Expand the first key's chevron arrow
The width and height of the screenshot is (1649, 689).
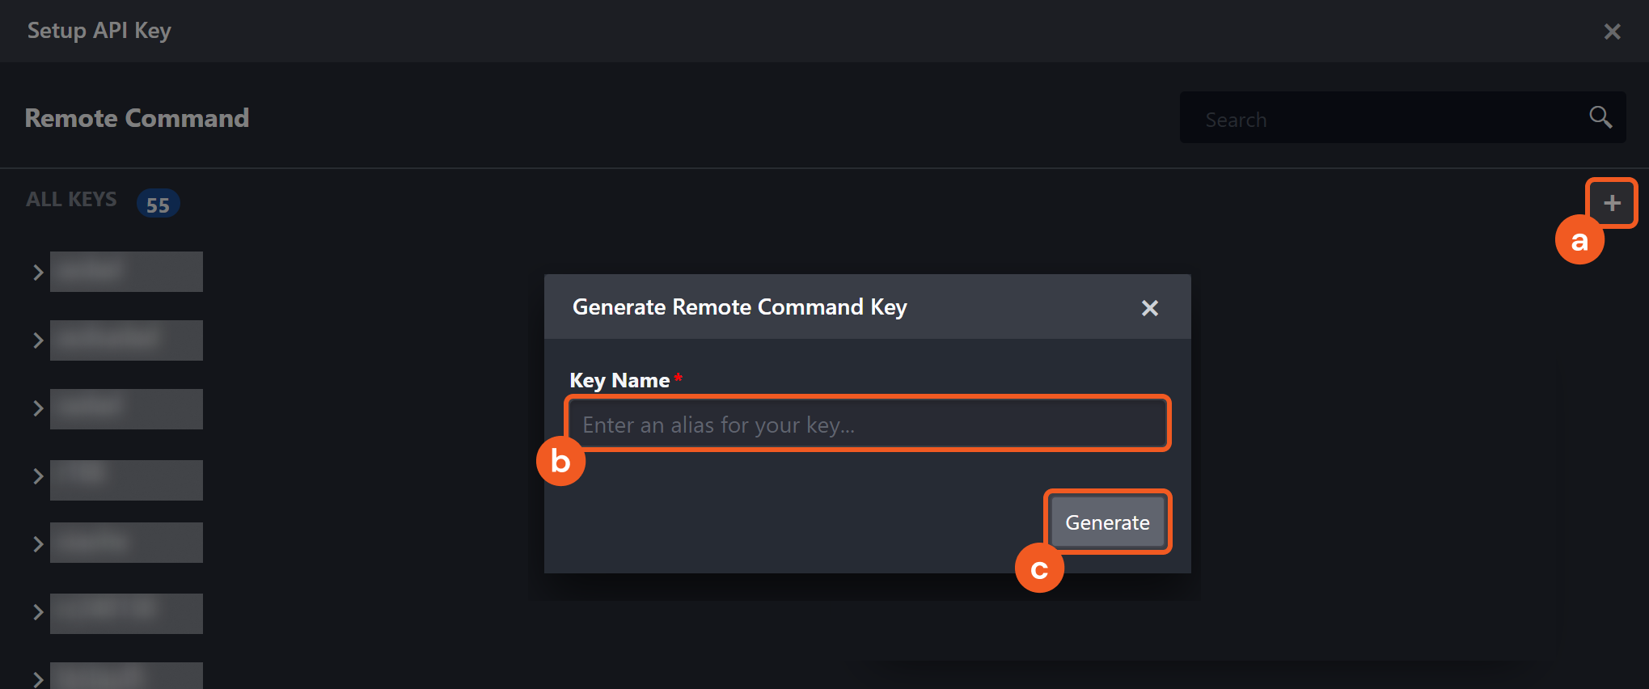(x=37, y=273)
